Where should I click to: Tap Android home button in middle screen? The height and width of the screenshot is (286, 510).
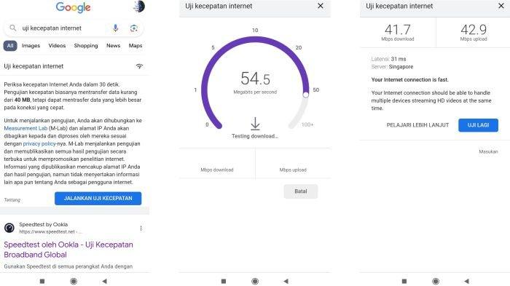[x=255, y=281]
